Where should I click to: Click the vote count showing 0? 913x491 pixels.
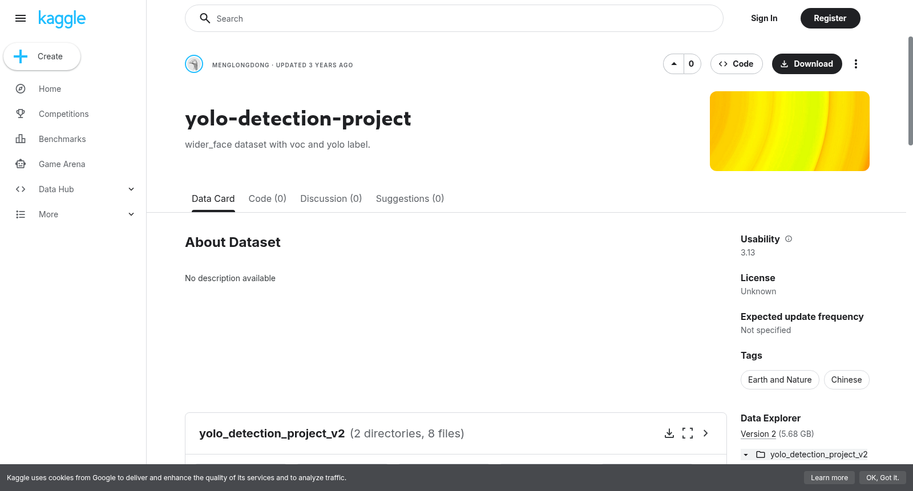click(x=692, y=64)
